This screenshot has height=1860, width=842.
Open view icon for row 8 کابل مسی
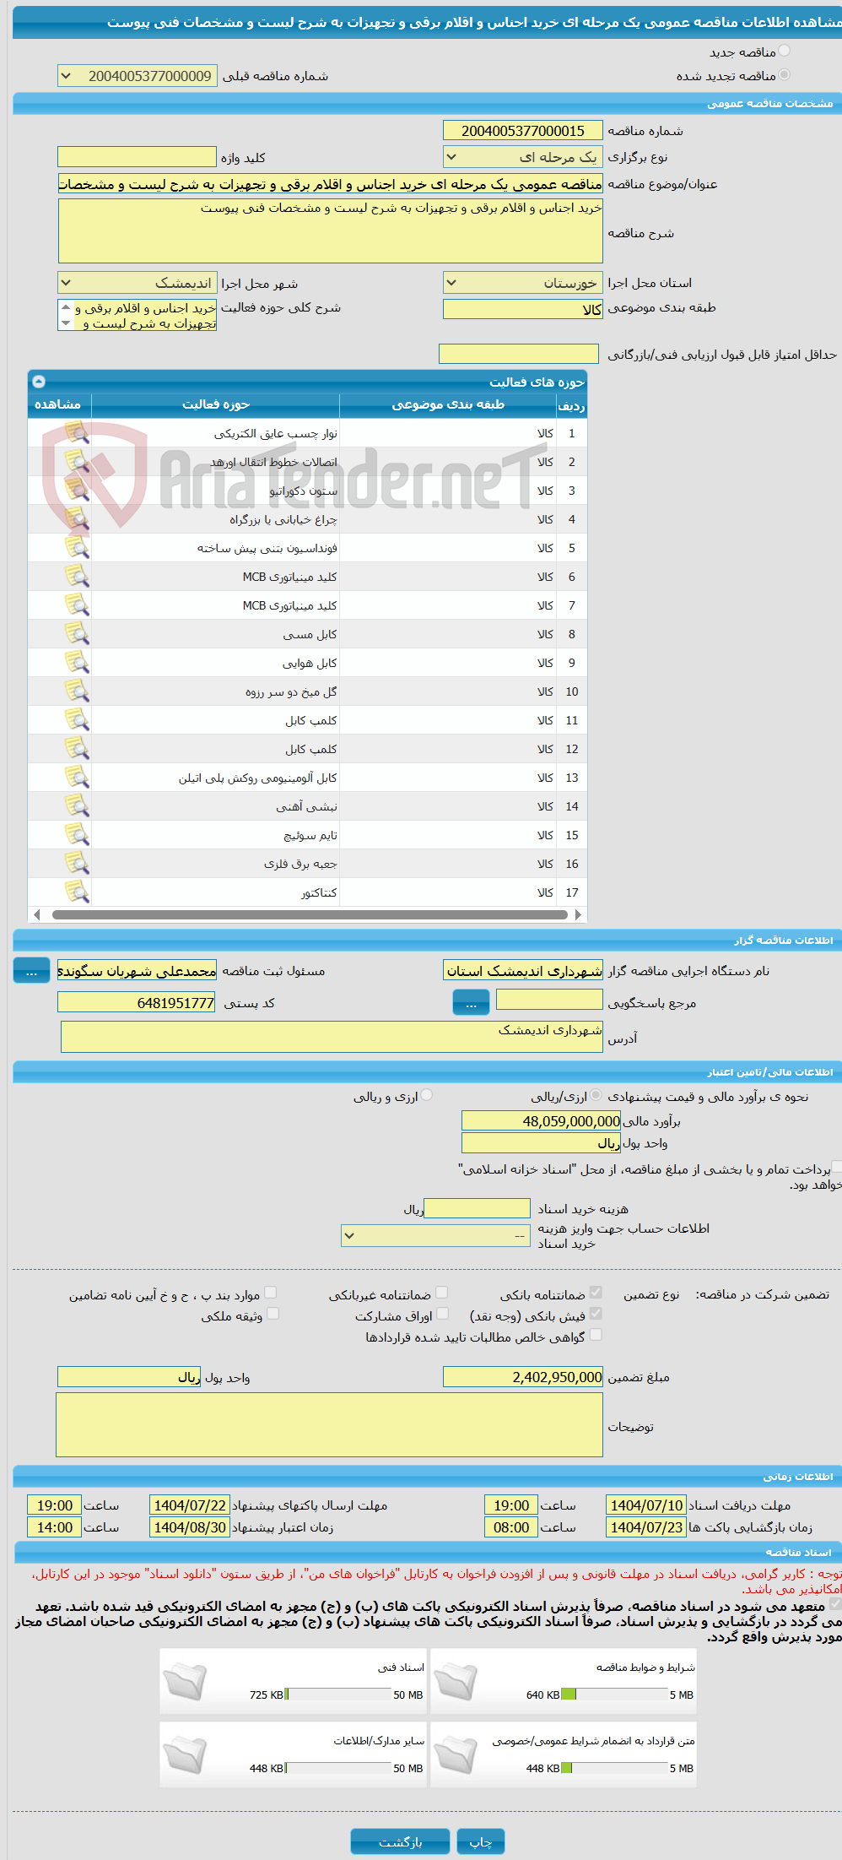(77, 634)
